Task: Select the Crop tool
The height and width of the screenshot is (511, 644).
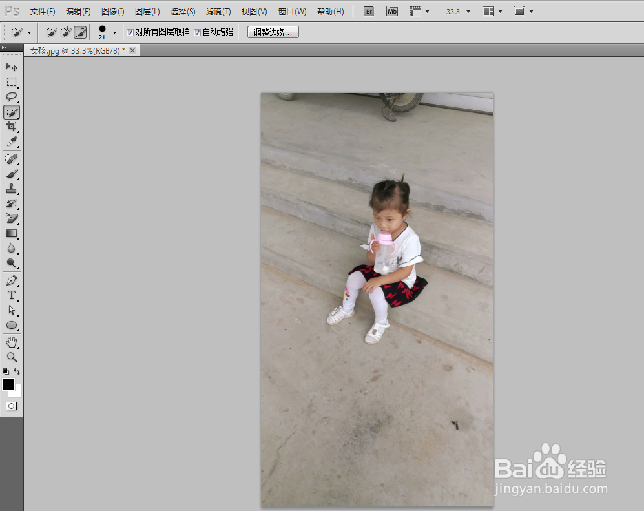Action: coord(12,127)
